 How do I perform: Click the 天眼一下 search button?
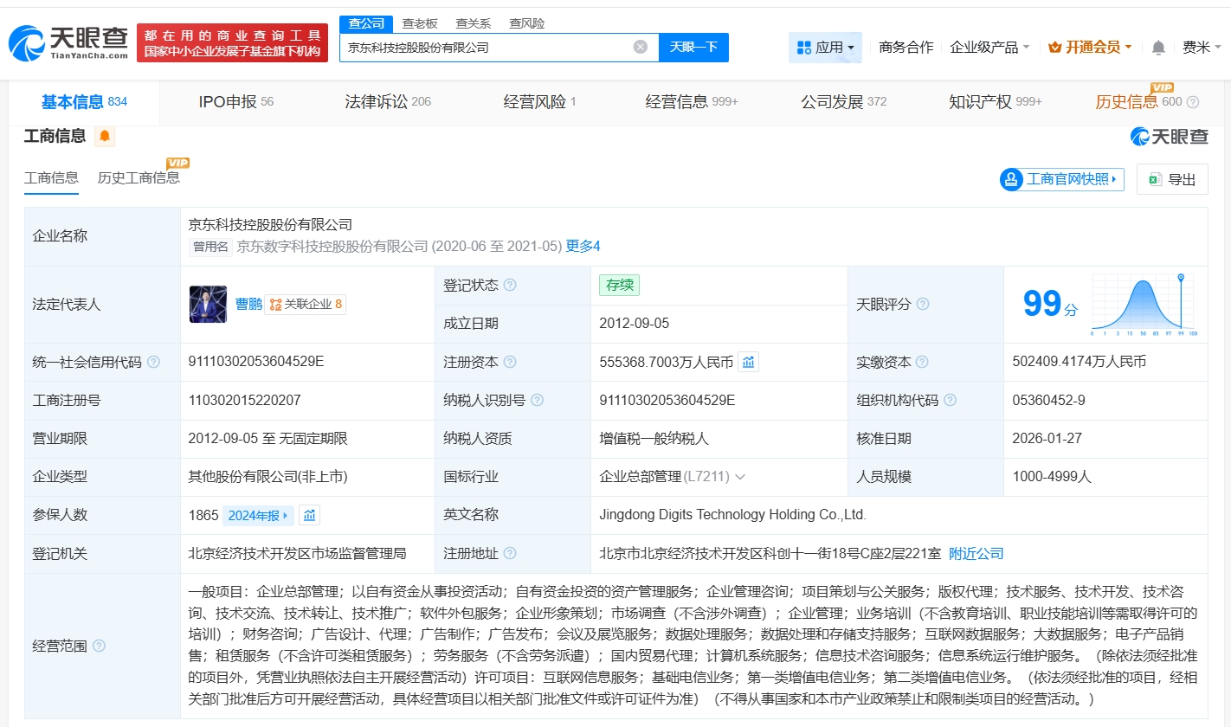[x=693, y=48]
